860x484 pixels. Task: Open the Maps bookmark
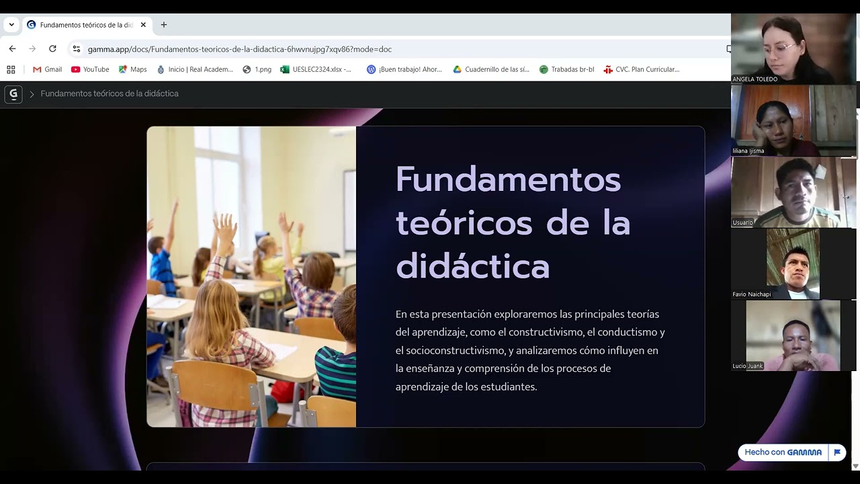click(132, 69)
